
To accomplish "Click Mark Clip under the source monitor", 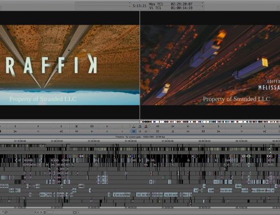I will [x=76, y=126].
